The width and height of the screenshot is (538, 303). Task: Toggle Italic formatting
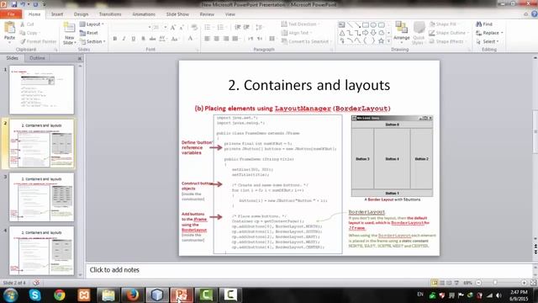click(x=124, y=39)
